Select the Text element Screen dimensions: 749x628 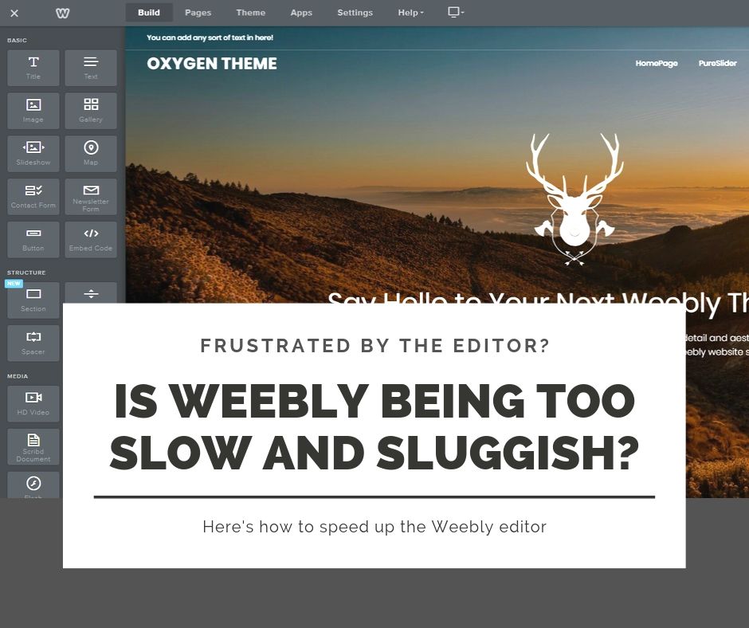point(91,68)
